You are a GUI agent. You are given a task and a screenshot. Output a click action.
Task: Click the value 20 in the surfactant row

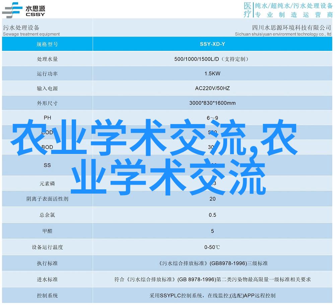pos(212,199)
